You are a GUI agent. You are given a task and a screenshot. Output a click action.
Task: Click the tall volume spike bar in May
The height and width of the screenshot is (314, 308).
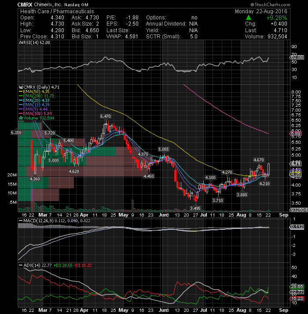coord(132,206)
